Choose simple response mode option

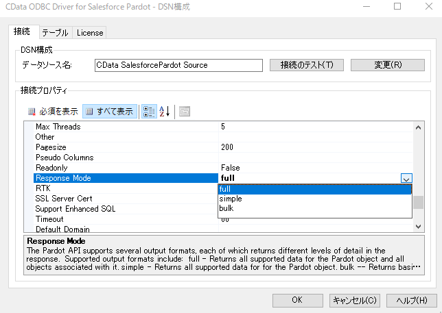(x=315, y=199)
